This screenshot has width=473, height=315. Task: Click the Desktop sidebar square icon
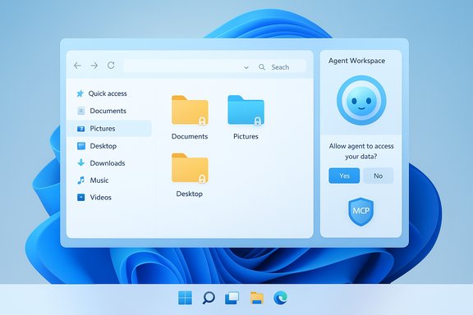[x=81, y=146]
